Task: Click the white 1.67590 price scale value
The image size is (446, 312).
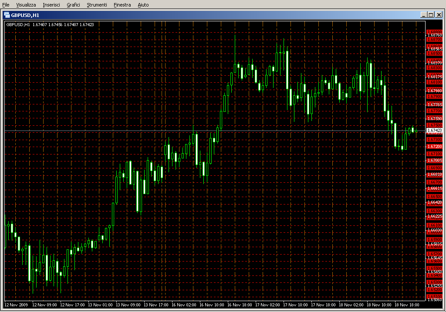Action: 435,118
